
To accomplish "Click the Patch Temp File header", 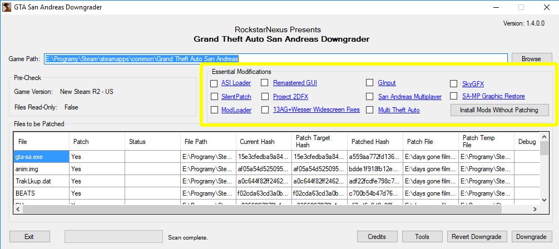I will click(x=486, y=141).
